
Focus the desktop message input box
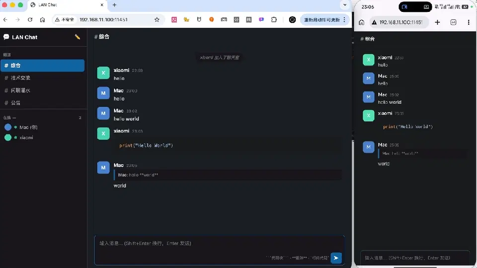tap(219, 250)
